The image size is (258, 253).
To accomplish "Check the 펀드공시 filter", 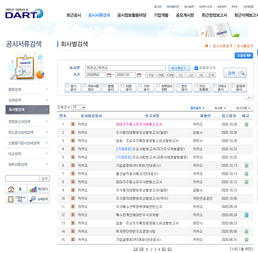I will [179, 86].
